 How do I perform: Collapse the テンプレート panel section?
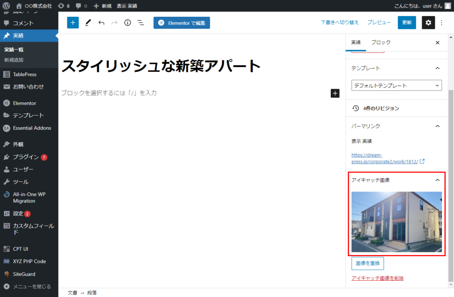(x=438, y=68)
